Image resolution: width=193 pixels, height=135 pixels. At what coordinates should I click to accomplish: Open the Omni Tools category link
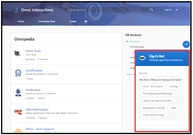click(33, 51)
